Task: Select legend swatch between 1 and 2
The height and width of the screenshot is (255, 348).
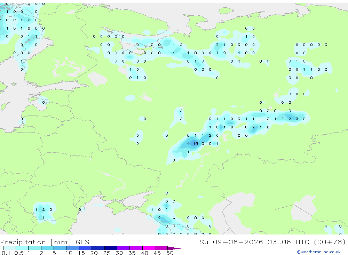Action: [x=35, y=248]
